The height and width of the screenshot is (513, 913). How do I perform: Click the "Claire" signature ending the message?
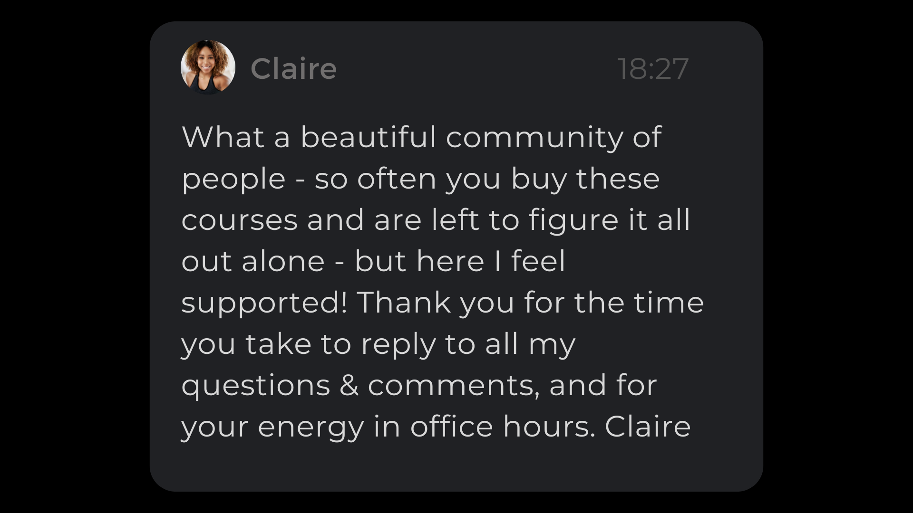pyautogui.click(x=648, y=426)
